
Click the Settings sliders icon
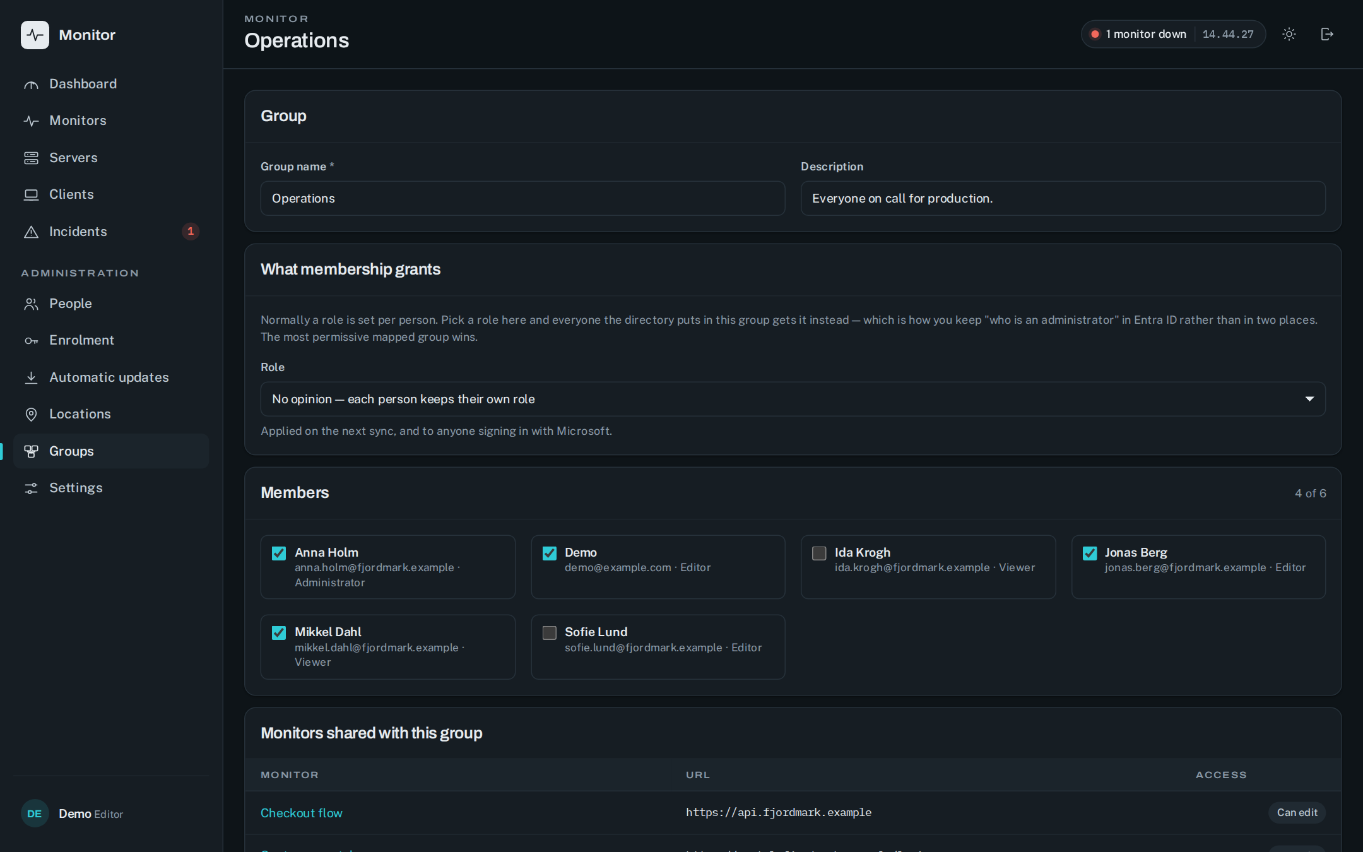click(x=31, y=488)
